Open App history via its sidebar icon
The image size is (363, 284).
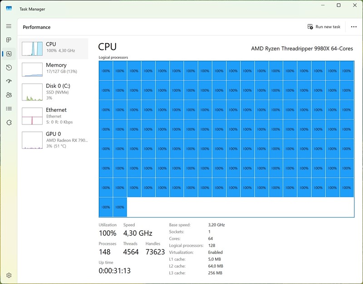(8, 68)
